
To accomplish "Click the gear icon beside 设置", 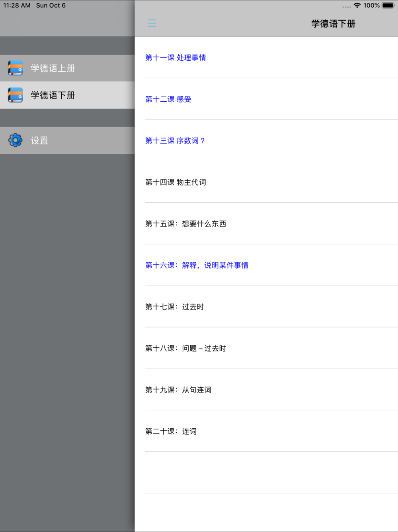I will (16, 140).
